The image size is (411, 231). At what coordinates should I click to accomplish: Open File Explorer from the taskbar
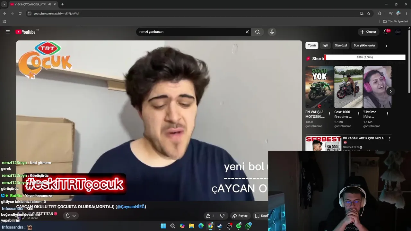(192, 226)
